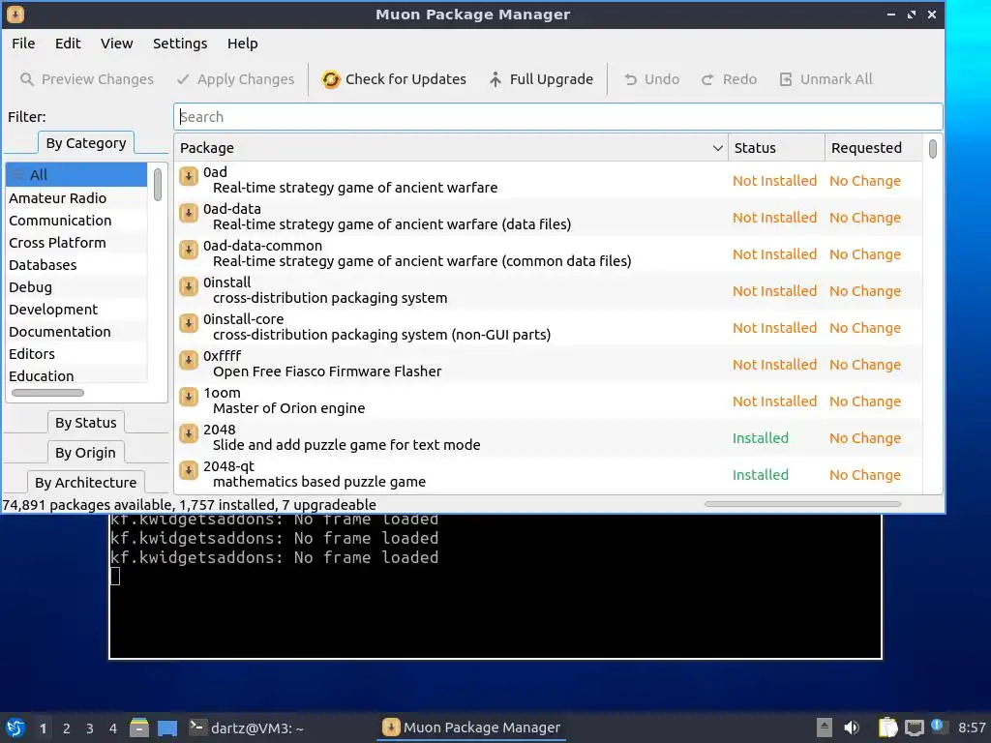Open the Settings menu
The height and width of the screenshot is (743, 991).
[x=180, y=44]
